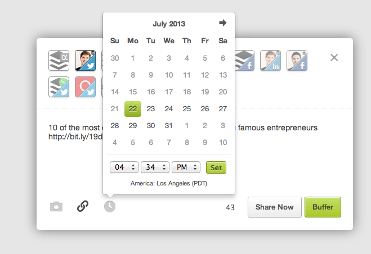Open the hour dropdown showing 04
The width and height of the screenshot is (371, 254).
coord(125,167)
